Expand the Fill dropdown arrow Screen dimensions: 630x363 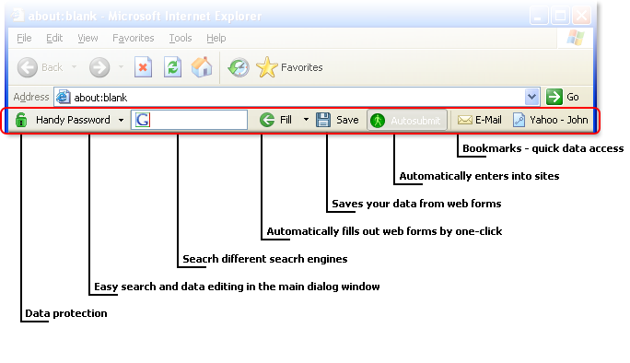[306, 120]
